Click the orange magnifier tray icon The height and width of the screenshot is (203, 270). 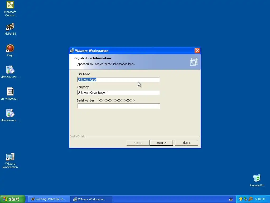point(250,199)
